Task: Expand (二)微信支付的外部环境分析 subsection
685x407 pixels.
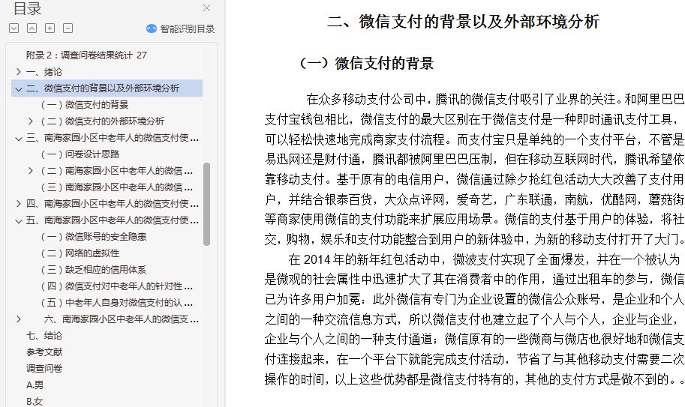Action: pos(31,121)
